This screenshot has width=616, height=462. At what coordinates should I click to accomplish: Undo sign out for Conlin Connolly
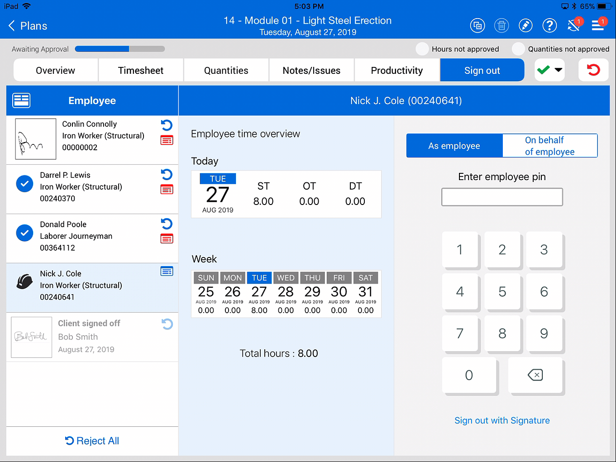[167, 125]
